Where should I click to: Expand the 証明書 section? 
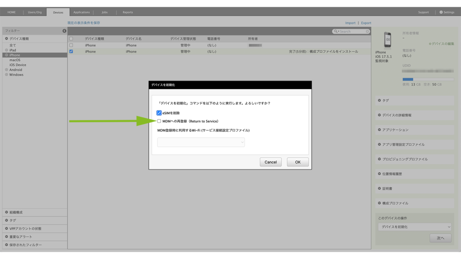(415, 188)
